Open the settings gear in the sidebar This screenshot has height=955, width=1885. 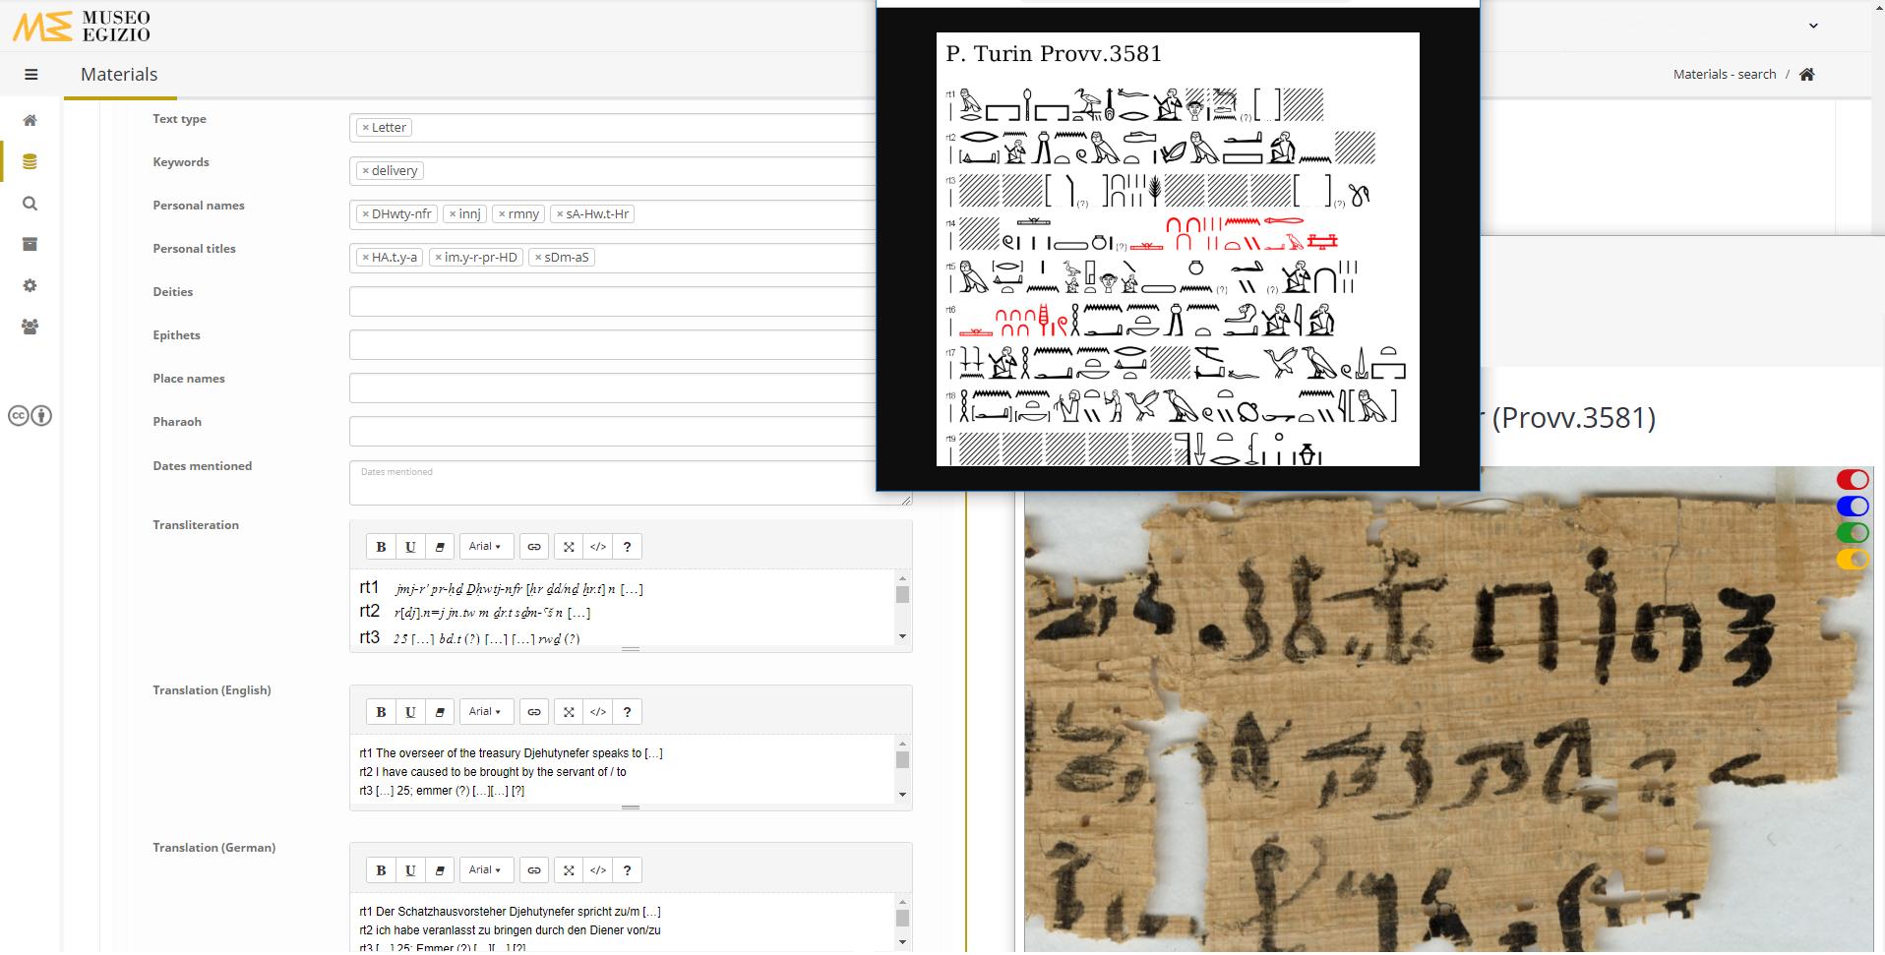[x=30, y=285]
